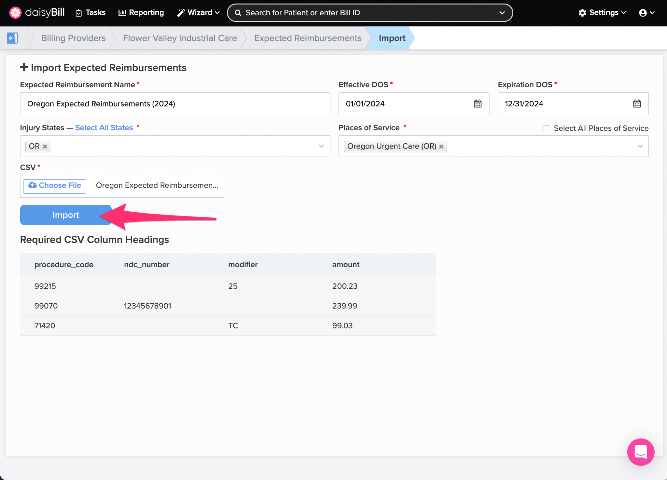Open the home breadcrumb icon

click(x=12, y=38)
